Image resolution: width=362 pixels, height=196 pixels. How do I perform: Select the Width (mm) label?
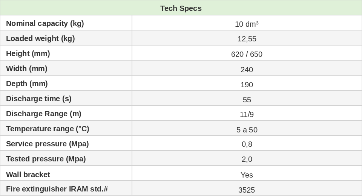[27, 68]
